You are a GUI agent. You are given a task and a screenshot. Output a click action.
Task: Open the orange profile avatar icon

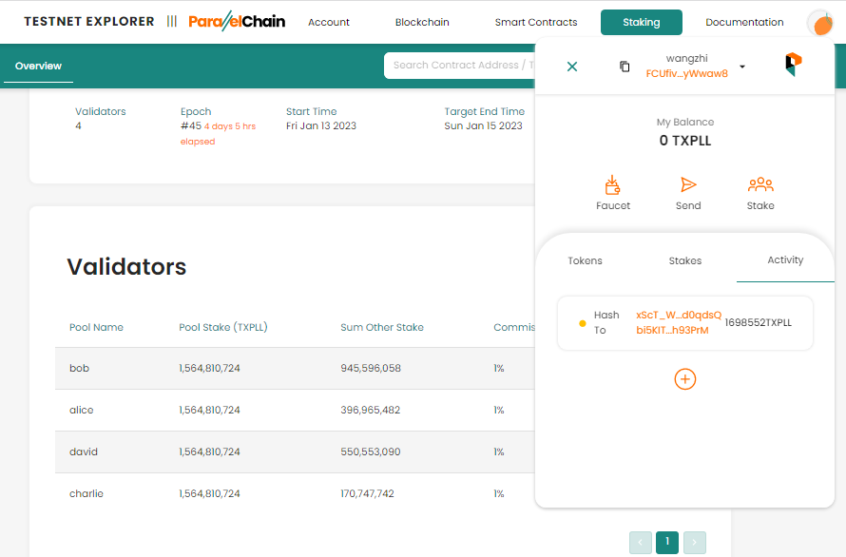point(820,23)
